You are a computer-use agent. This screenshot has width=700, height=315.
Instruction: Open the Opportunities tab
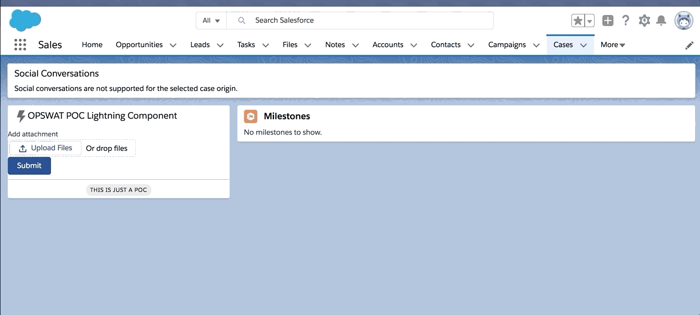139,45
